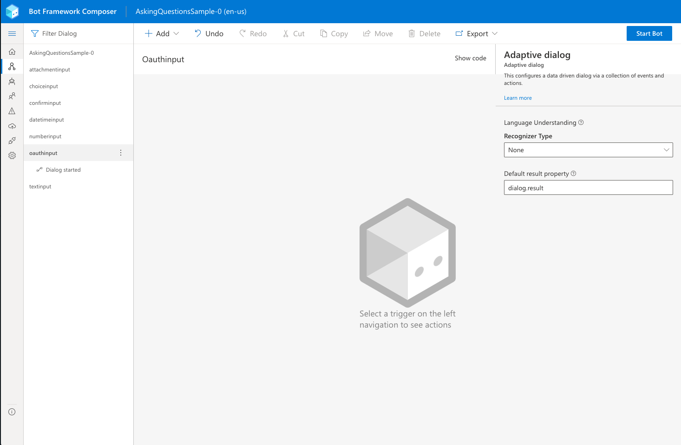Viewport: 681px width, 445px height.
Task: Focus the Filter Dialog search field
Action: point(79,33)
